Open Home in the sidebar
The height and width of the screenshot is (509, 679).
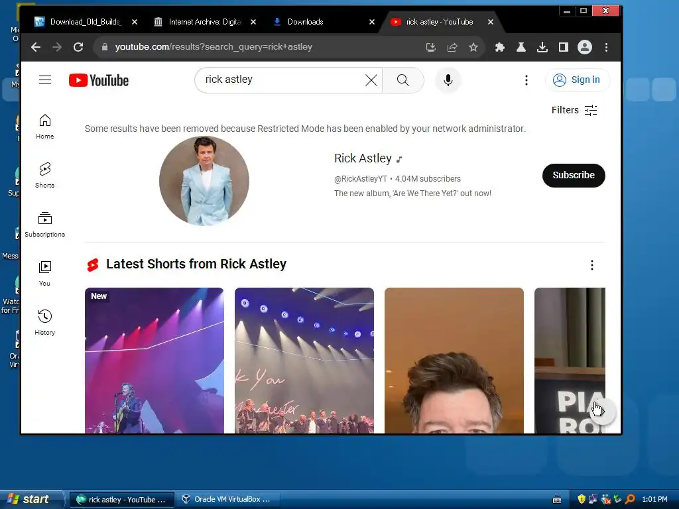(x=45, y=127)
